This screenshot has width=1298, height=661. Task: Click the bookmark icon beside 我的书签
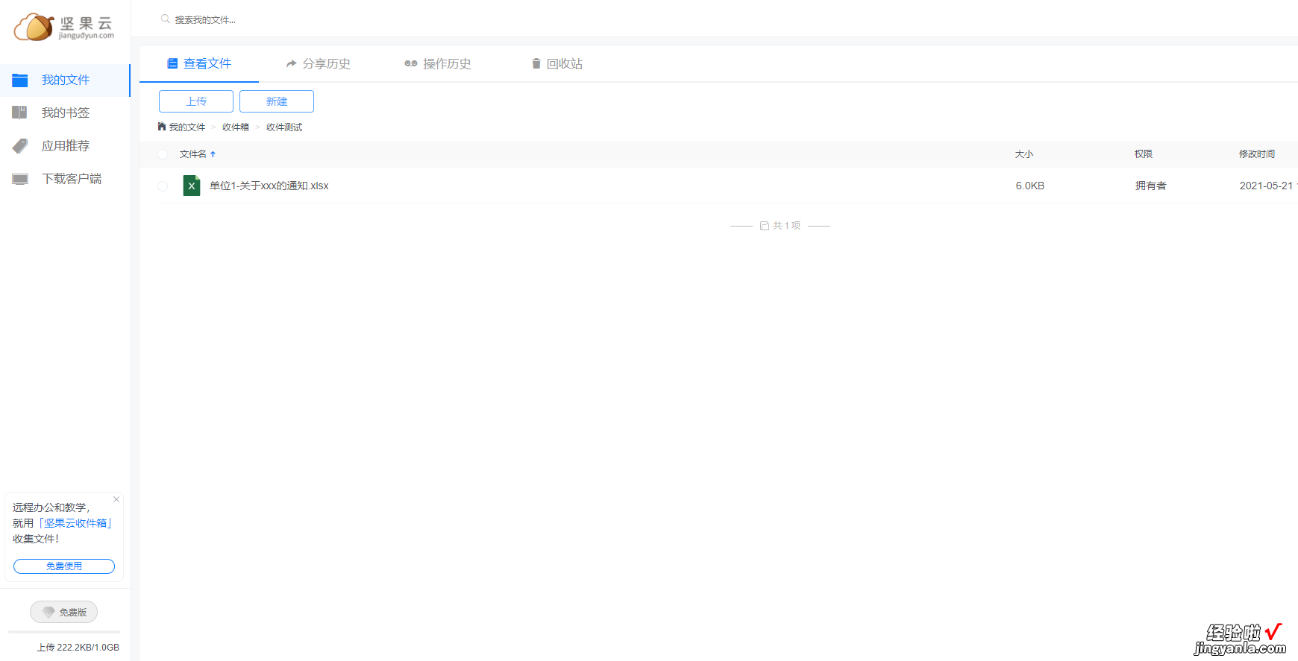(20, 113)
